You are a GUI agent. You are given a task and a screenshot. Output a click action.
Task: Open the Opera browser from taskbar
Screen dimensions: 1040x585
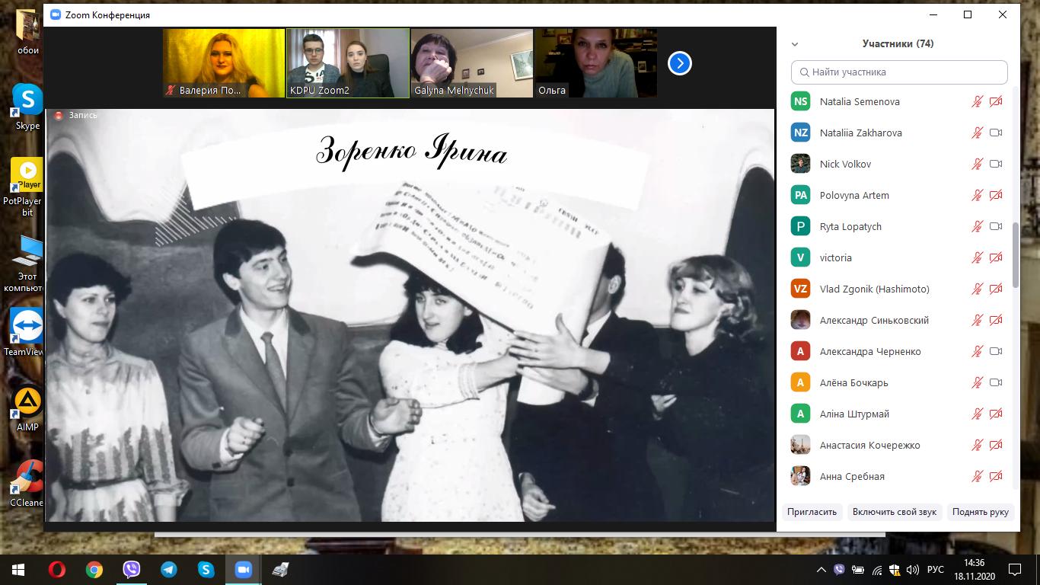point(57,569)
